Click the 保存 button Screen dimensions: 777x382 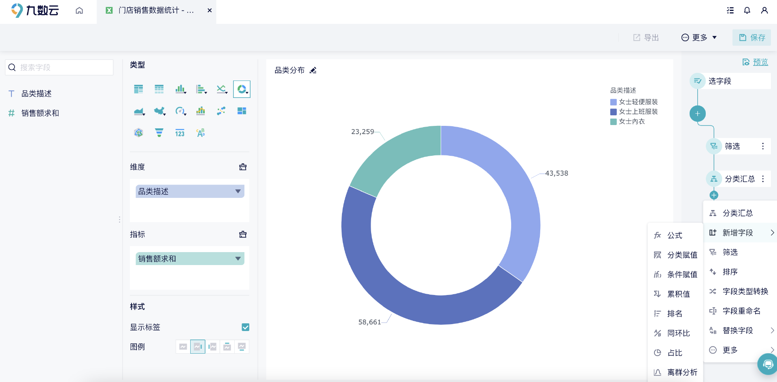tap(752, 38)
